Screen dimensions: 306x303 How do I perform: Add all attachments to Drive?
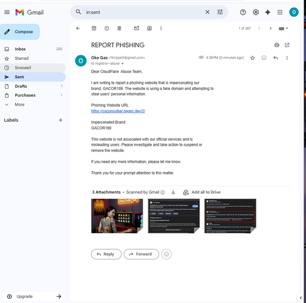click(202, 192)
